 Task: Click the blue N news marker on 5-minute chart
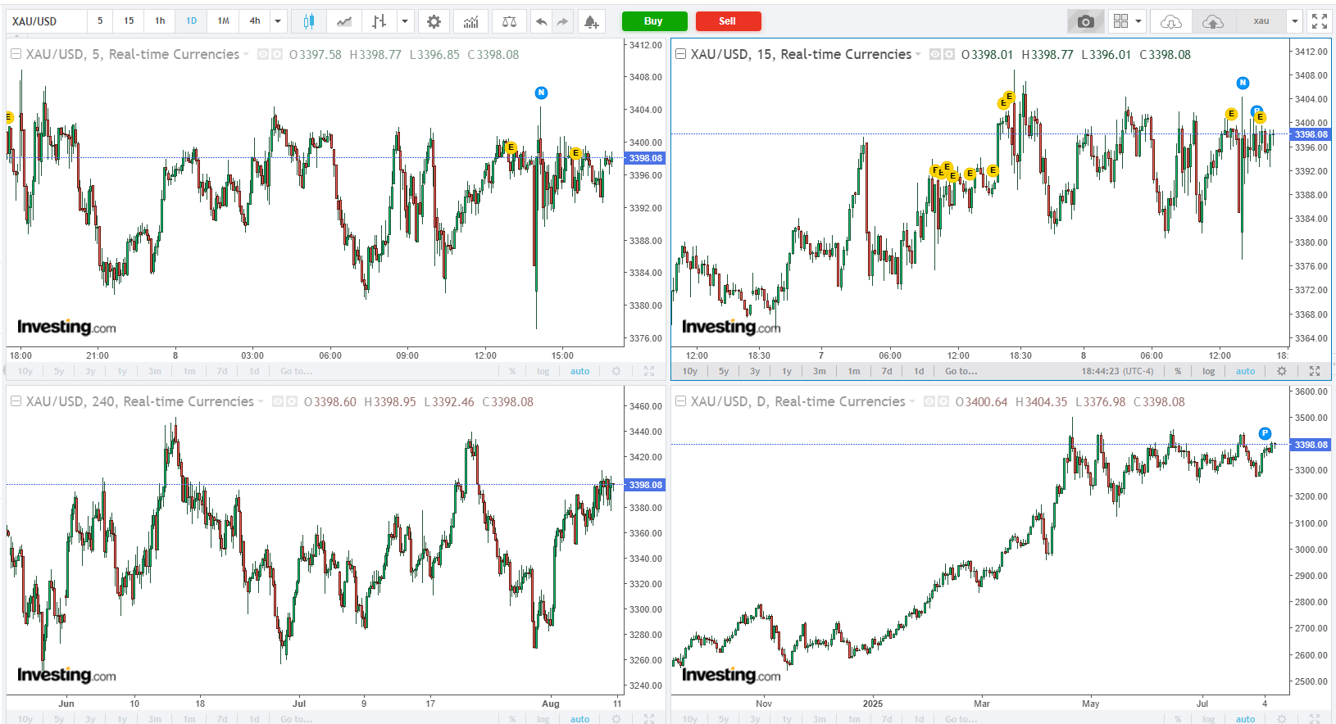[541, 93]
